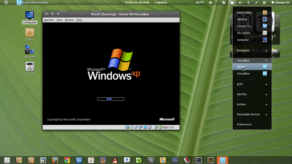Screen dimensions: 292x164
Task: Expand the Actions submenu
Action: click(252, 104)
